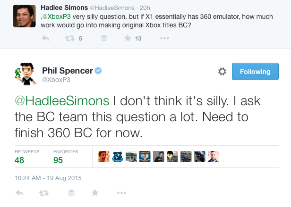Click the stacked-layers icon on Hadlee's tweet
The height and width of the screenshot is (207, 291).
[104, 38]
